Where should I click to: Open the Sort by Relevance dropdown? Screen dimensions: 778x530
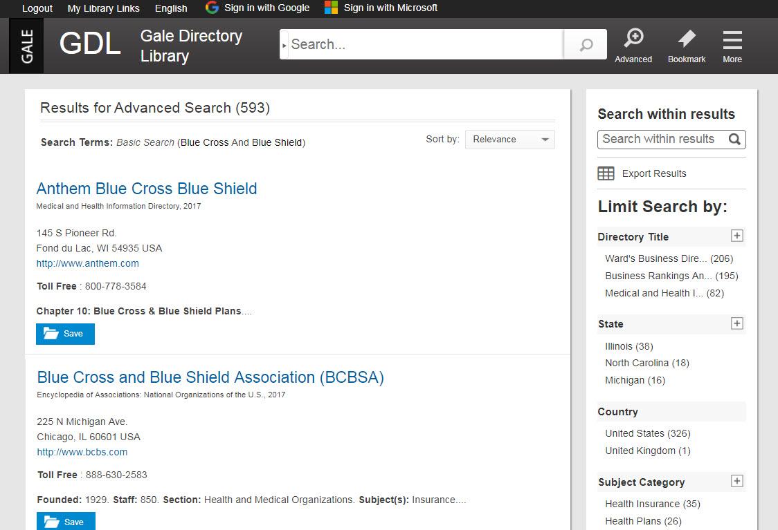click(x=509, y=139)
